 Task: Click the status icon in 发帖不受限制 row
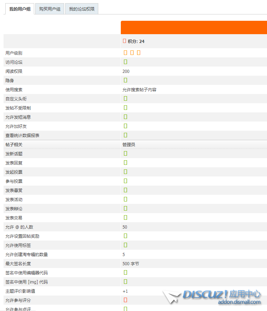coord(125,107)
